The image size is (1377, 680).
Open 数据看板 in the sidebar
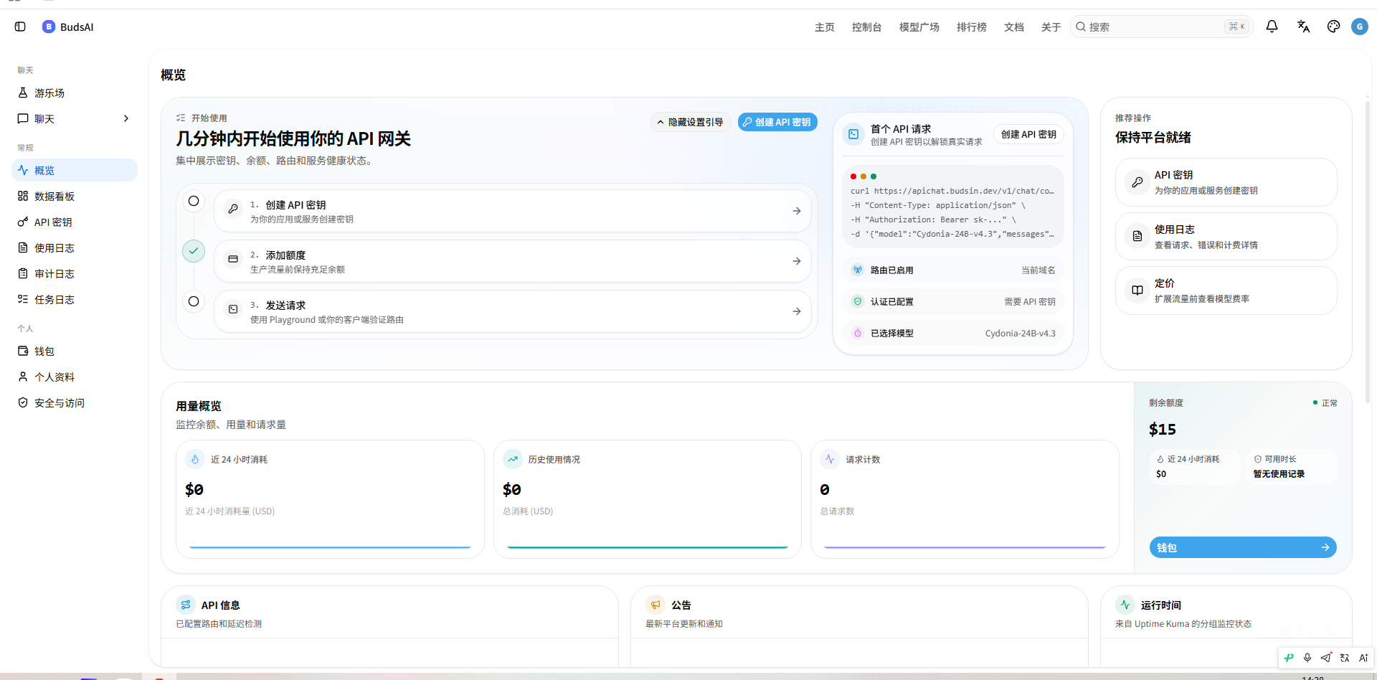point(75,196)
